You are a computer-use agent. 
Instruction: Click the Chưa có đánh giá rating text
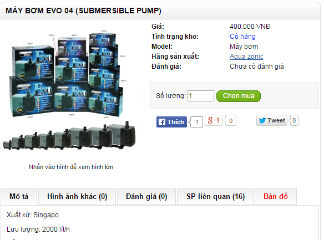point(257,67)
